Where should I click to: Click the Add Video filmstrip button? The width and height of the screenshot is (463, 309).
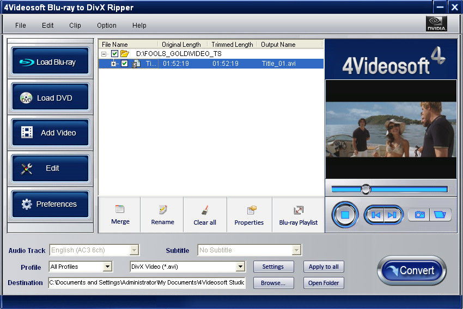point(50,133)
